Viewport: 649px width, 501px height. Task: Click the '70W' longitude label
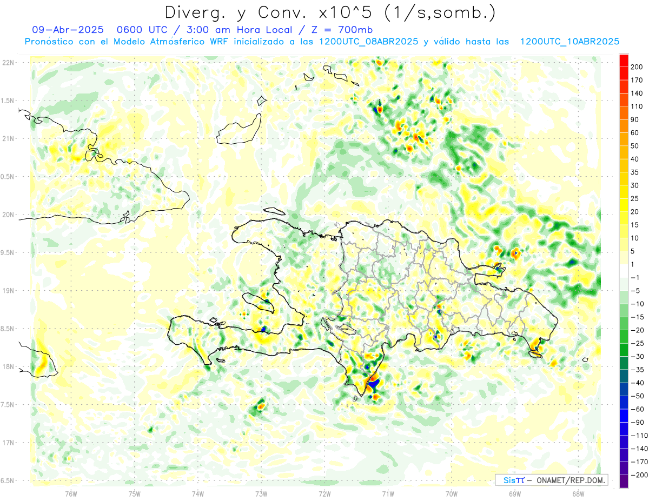[452, 493]
